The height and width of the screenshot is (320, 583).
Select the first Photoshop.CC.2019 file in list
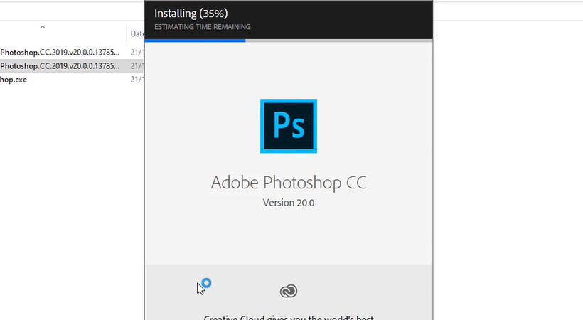tap(60, 52)
